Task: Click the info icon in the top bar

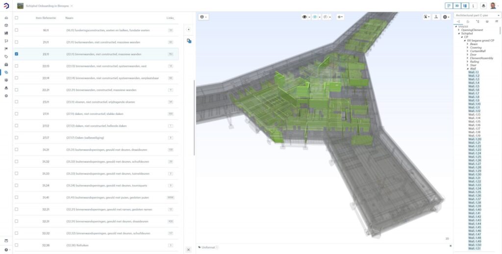Action: 473,6
